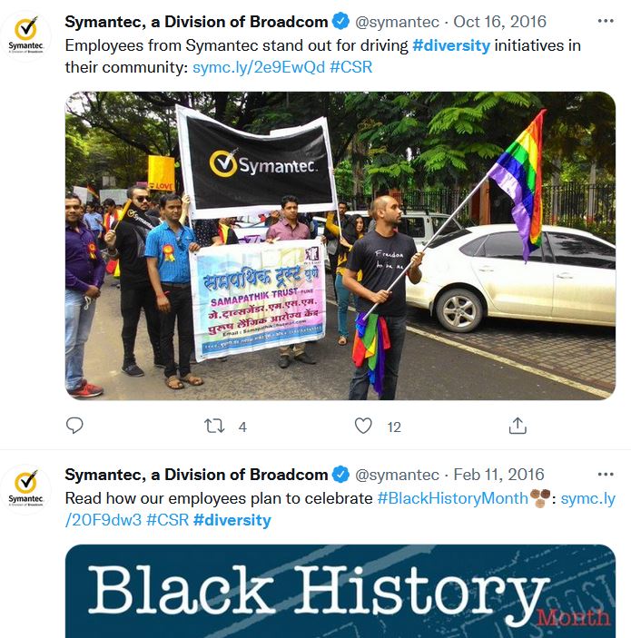Enlarge the pride march photo with Symantec banner
The image size is (631, 638).
click(340, 246)
